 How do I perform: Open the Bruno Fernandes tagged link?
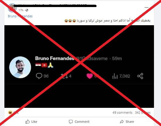point(20,16)
